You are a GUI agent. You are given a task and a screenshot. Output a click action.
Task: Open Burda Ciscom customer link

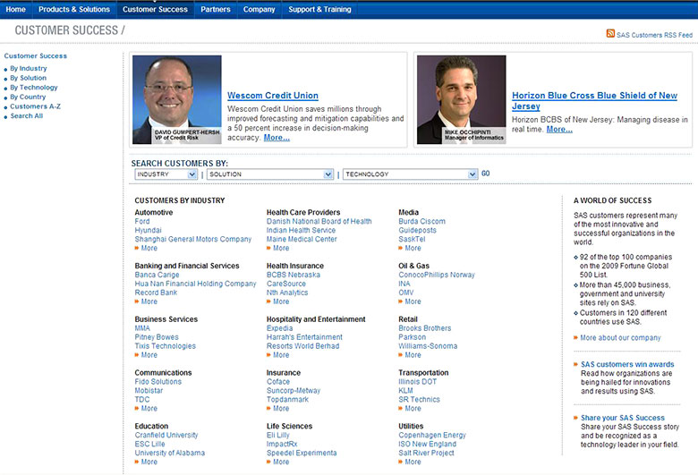(421, 221)
